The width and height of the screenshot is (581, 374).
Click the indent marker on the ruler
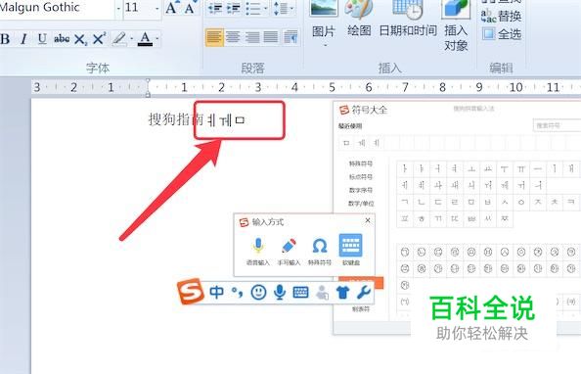click(x=148, y=87)
